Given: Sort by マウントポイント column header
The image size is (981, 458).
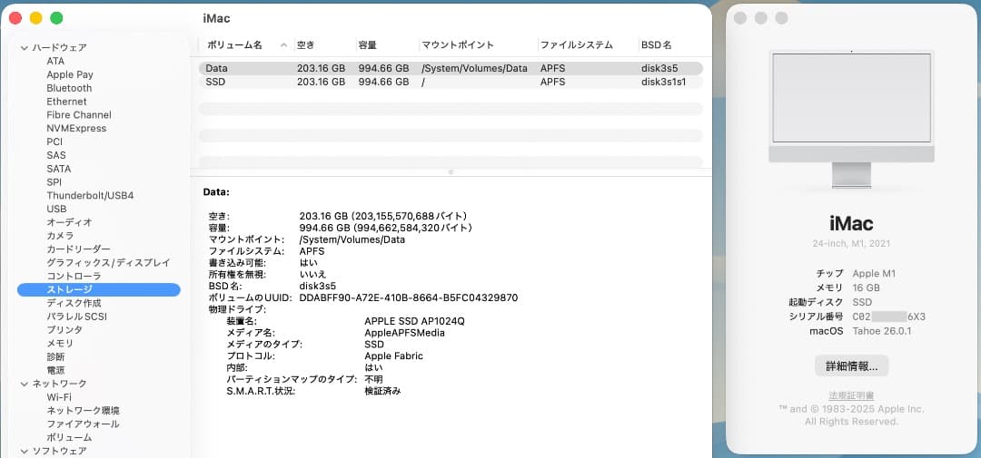Looking at the screenshot, I should [458, 45].
